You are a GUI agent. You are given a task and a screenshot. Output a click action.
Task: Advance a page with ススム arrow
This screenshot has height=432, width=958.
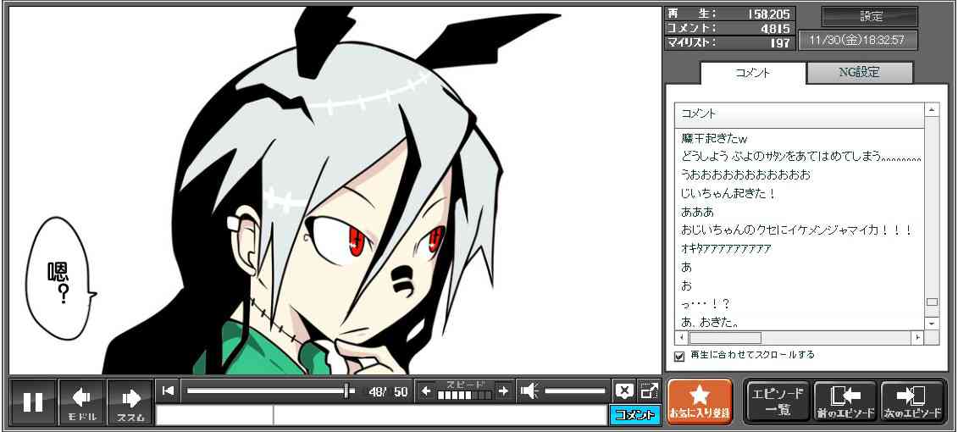[130, 402]
